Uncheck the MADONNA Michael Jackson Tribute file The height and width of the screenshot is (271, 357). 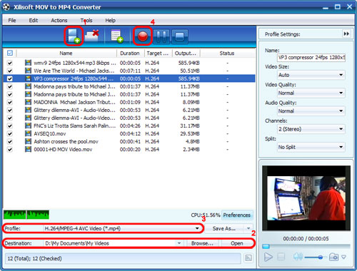pos(10,102)
